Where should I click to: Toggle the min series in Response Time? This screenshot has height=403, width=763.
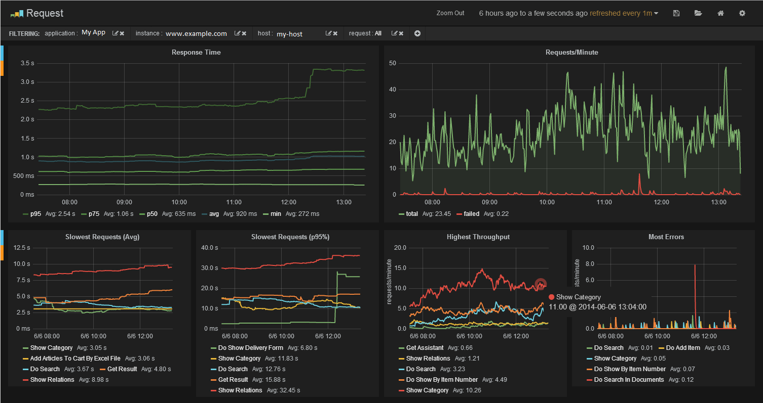[x=276, y=214]
